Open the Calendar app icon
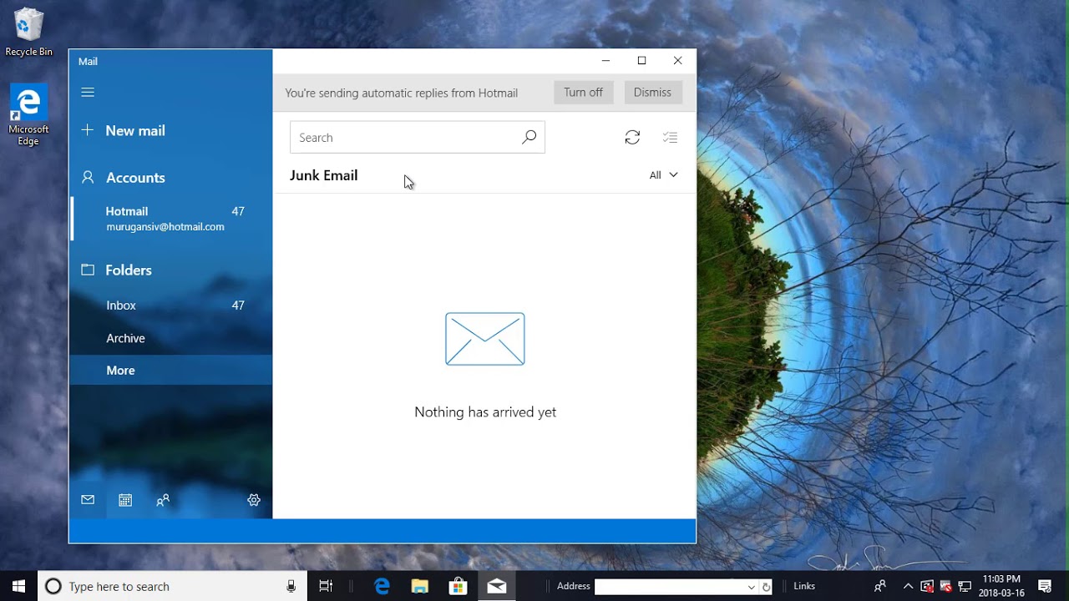This screenshot has width=1069, height=601. (125, 500)
